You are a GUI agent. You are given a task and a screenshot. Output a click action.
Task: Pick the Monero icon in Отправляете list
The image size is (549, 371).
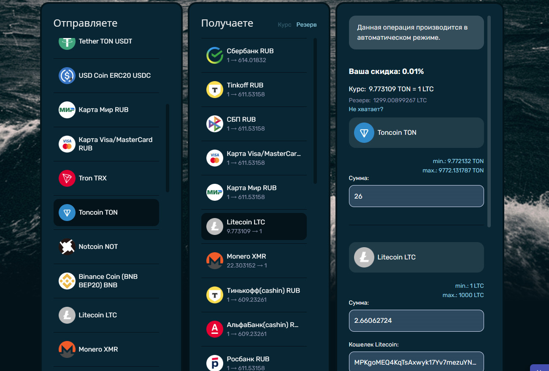coord(67,349)
